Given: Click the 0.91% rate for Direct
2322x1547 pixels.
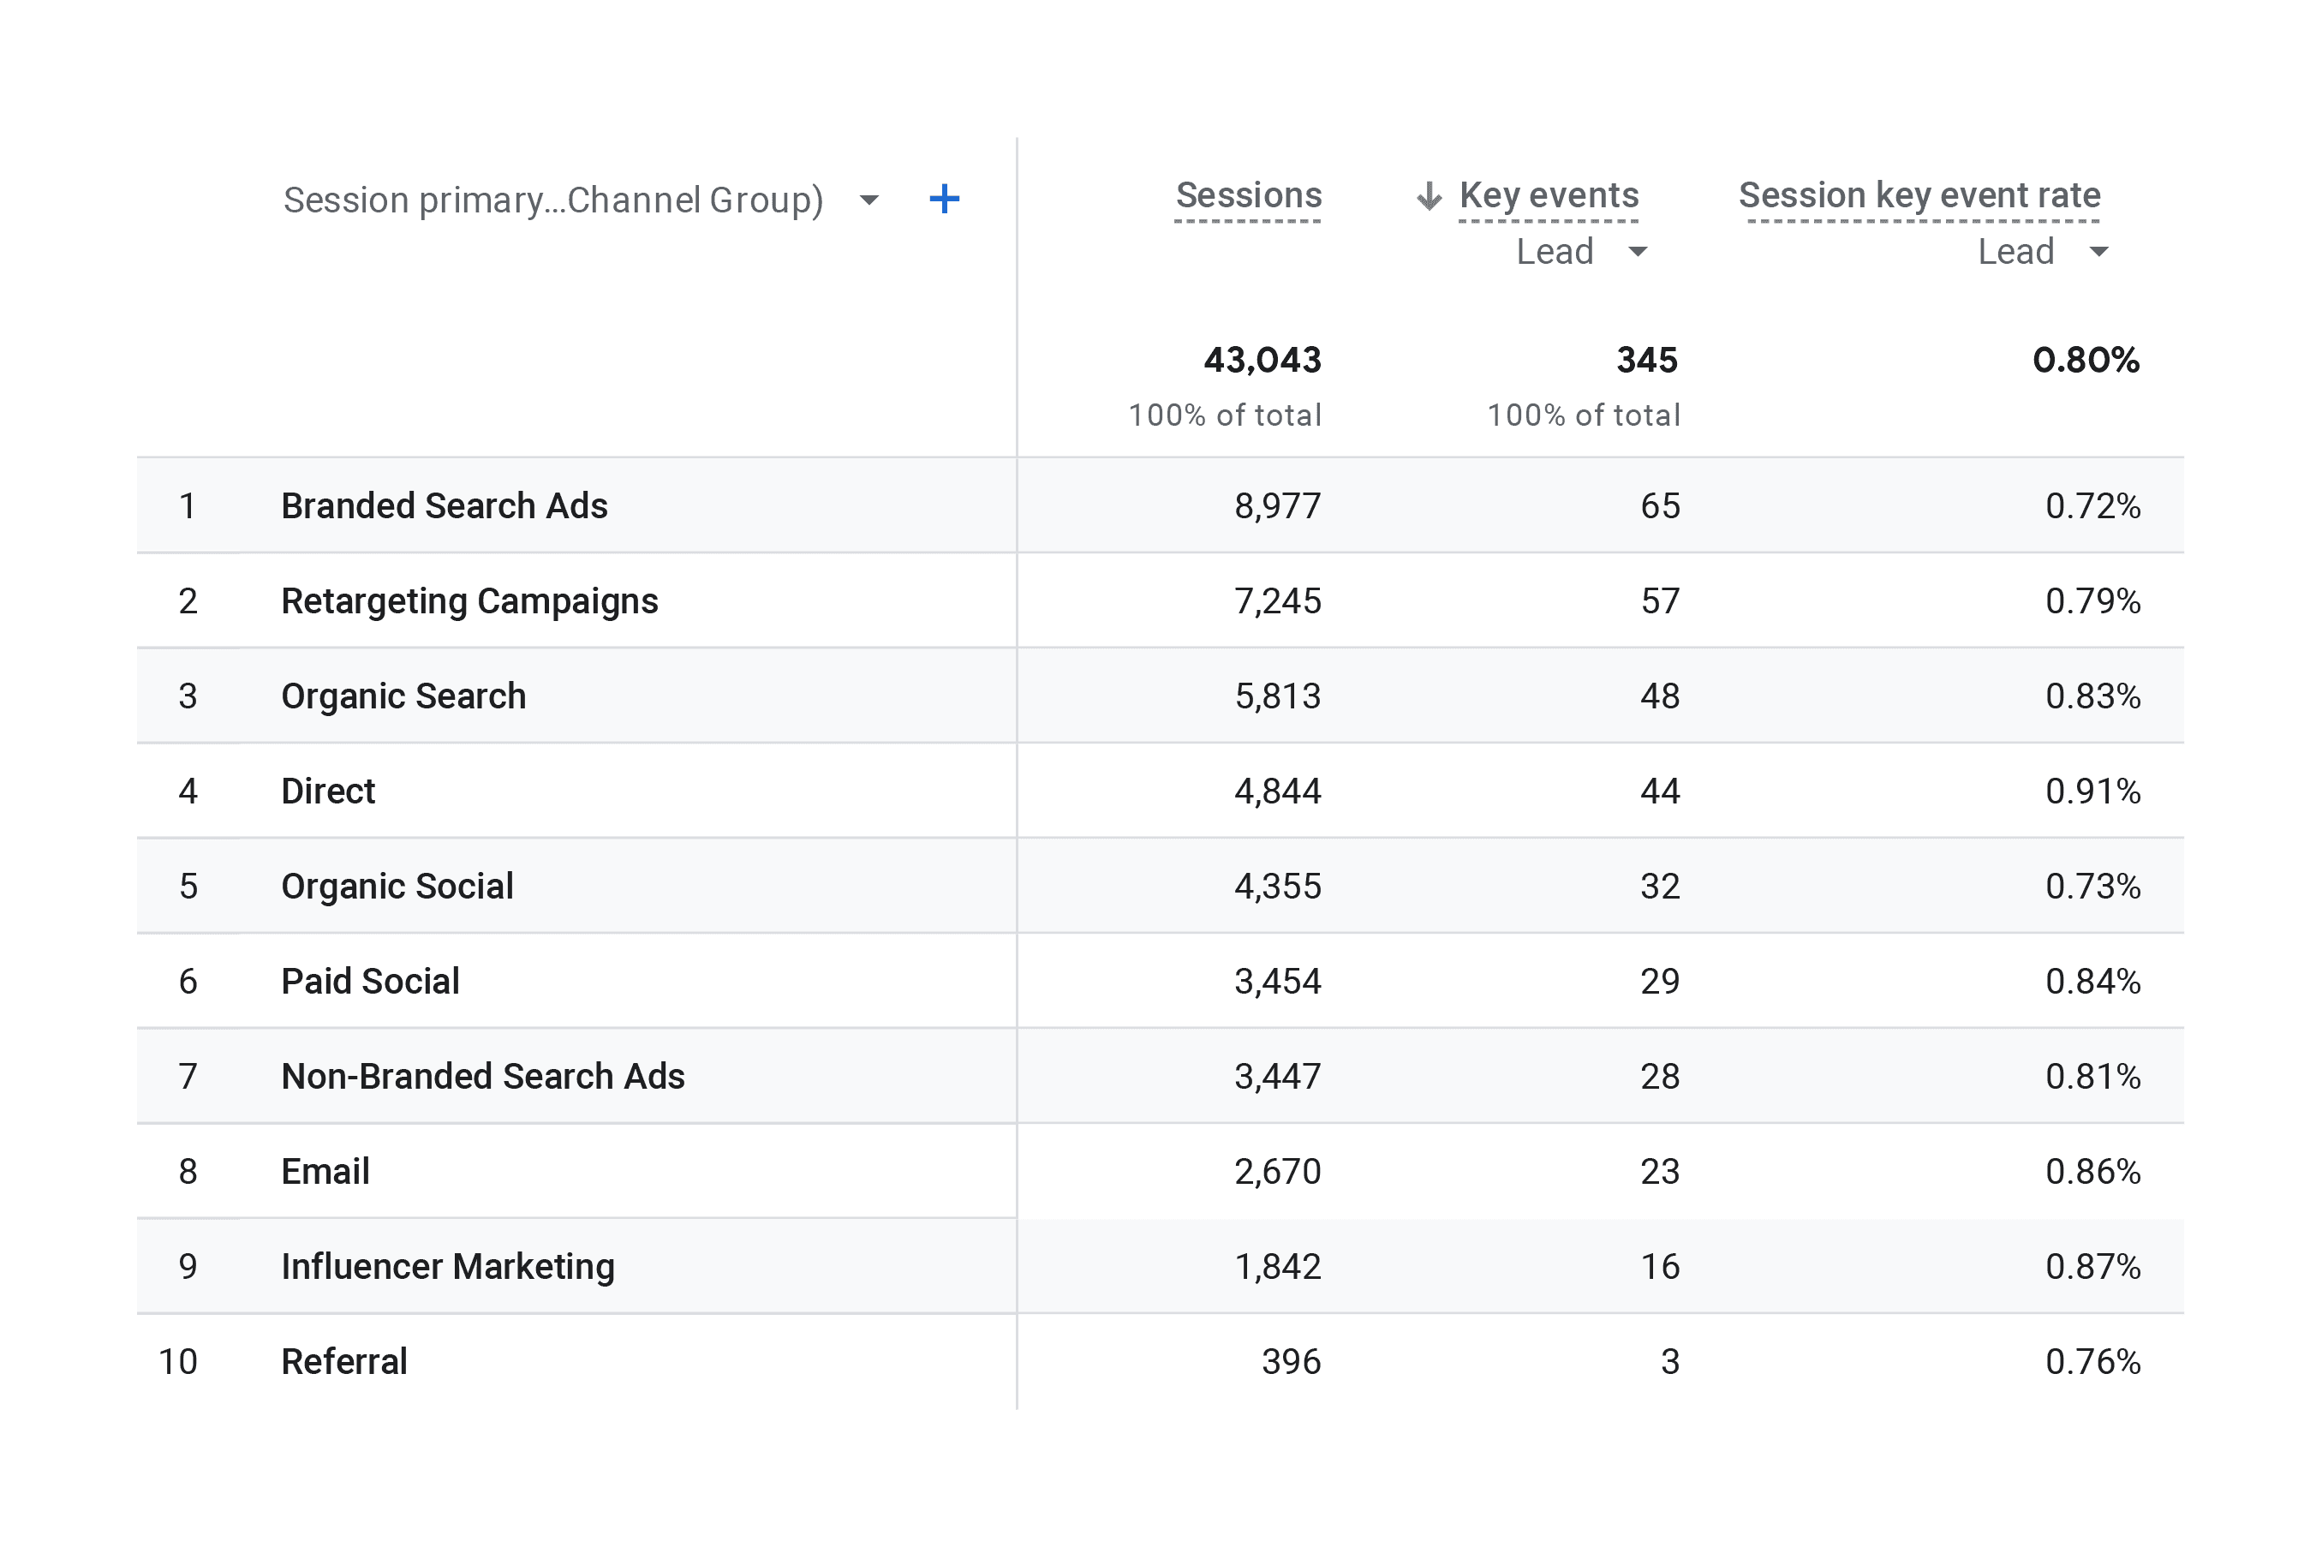Looking at the screenshot, I should [2092, 791].
